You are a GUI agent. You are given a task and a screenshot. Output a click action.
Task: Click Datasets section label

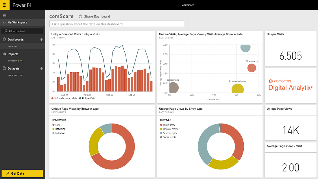(x=14, y=69)
